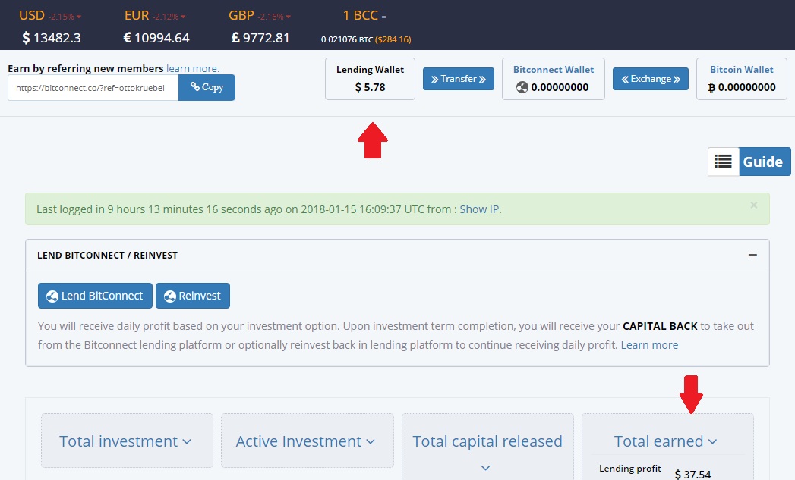Click the referral URL field
Image resolution: width=795 pixels, height=480 pixels.
pyautogui.click(x=93, y=88)
